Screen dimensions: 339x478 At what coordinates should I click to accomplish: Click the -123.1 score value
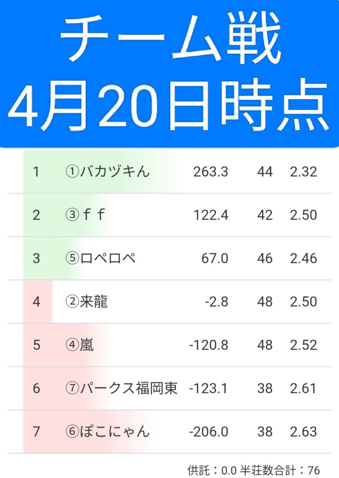point(208,388)
